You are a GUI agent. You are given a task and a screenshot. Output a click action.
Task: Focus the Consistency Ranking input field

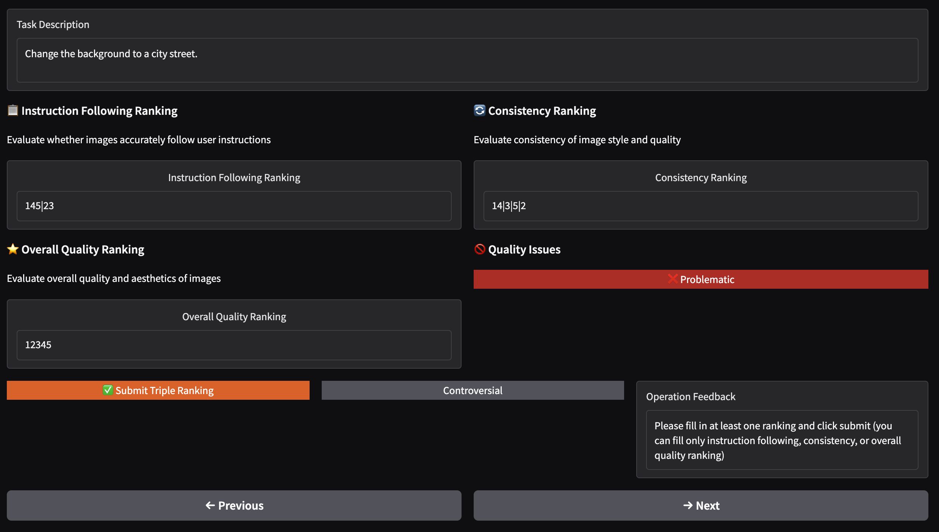[x=700, y=206]
